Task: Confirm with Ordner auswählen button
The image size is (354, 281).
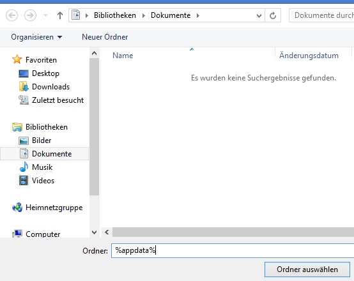Action: point(307,270)
